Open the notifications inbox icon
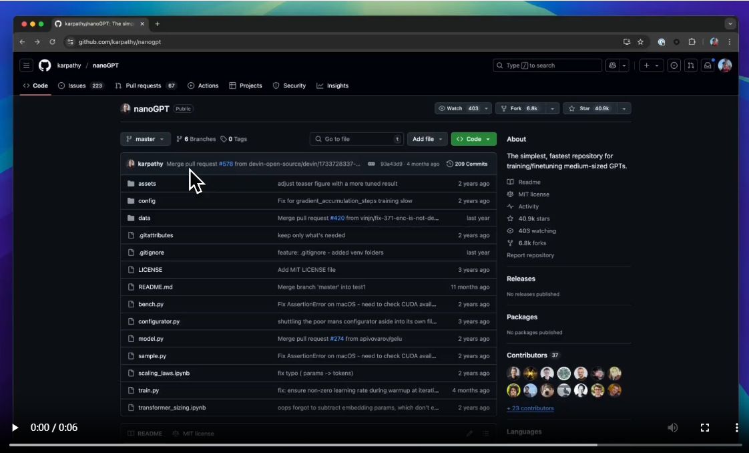The image size is (749, 453). [x=707, y=65]
